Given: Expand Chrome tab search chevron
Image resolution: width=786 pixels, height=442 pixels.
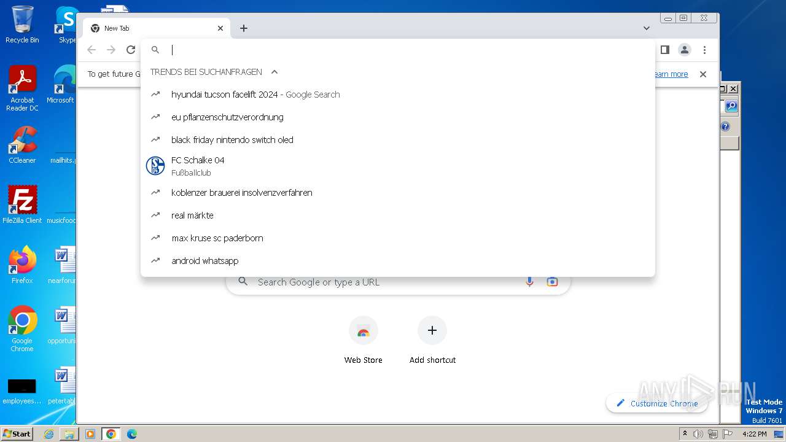Looking at the screenshot, I should tap(647, 28).
